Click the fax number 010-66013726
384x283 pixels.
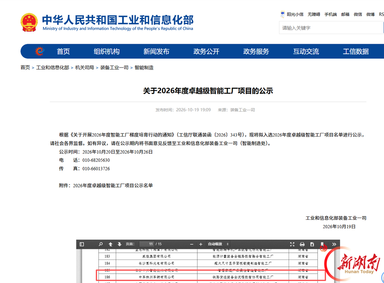click(x=96, y=169)
